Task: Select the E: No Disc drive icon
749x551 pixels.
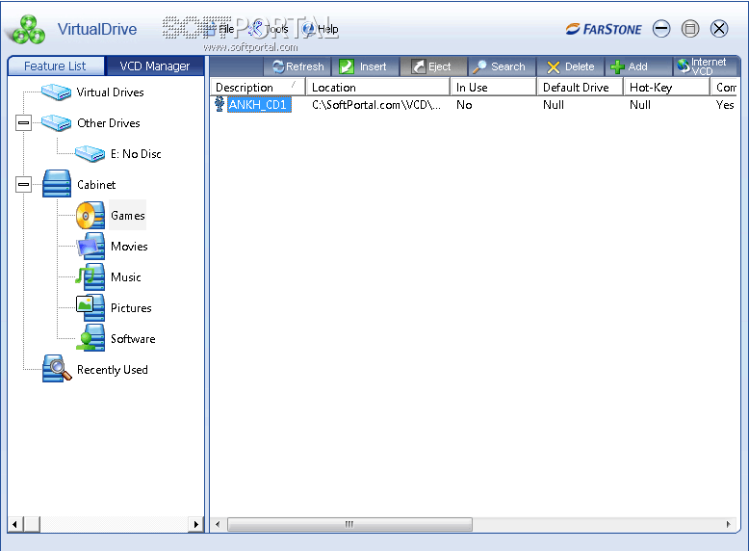Action: tap(90, 154)
